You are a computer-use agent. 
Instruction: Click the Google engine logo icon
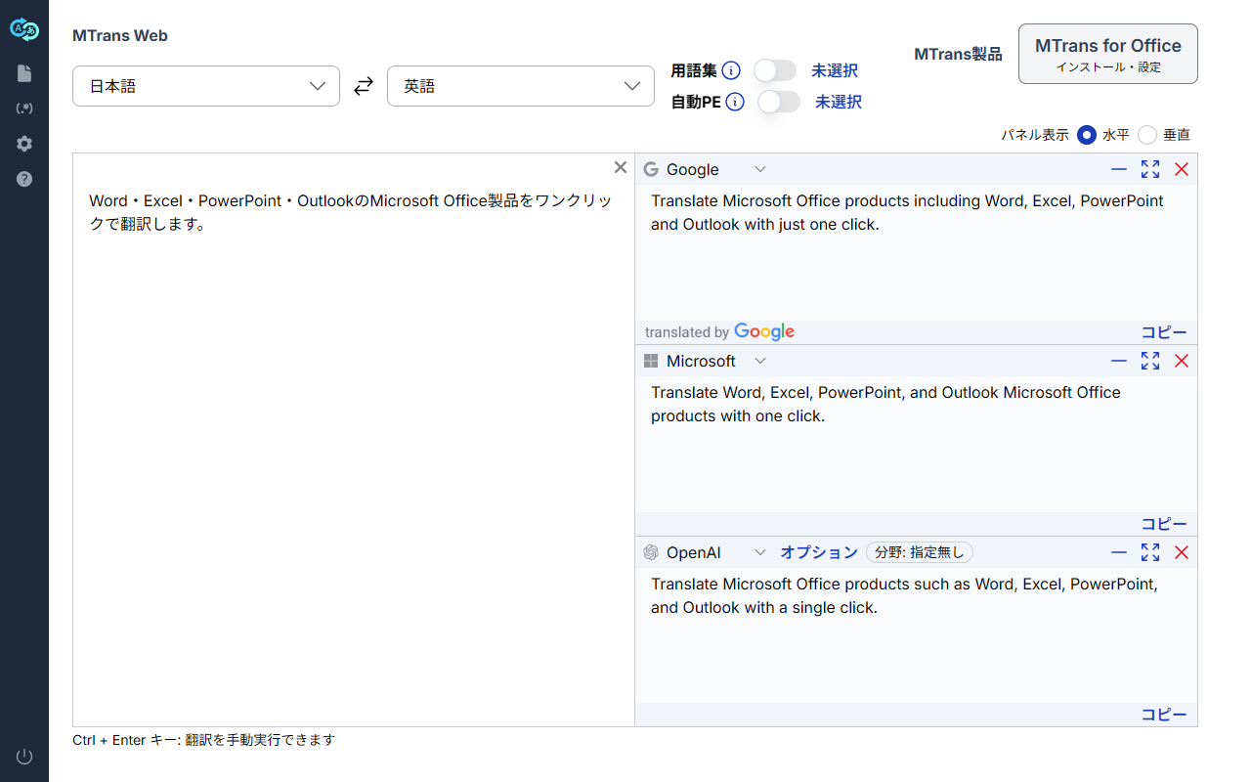tap(651, 169)
